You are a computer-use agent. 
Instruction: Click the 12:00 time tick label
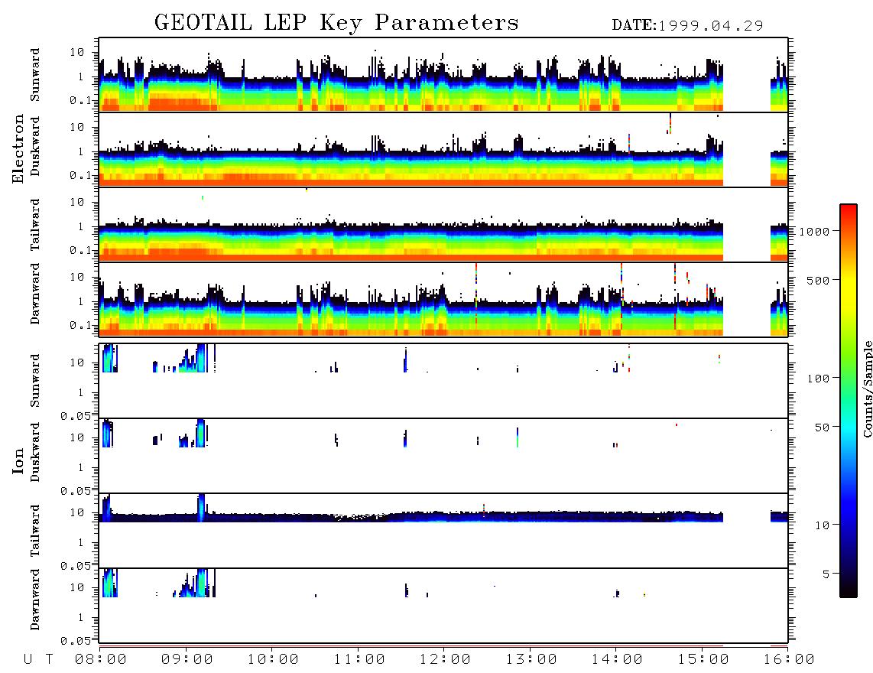(x=445, y=660)
